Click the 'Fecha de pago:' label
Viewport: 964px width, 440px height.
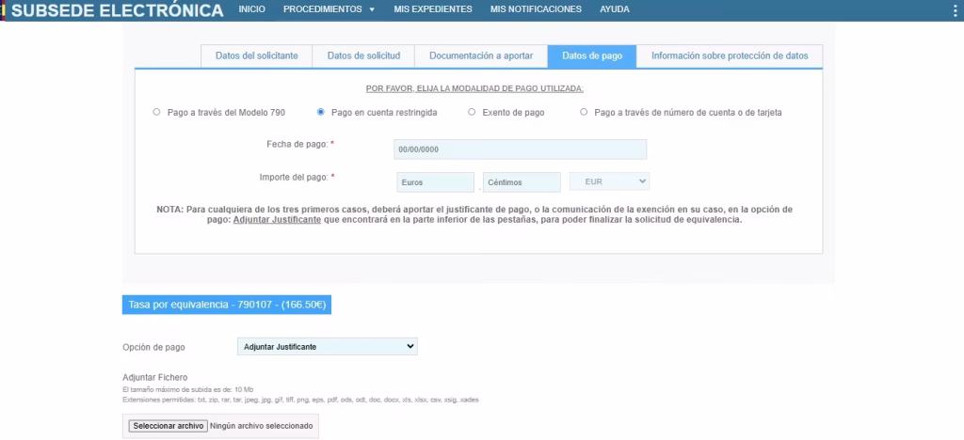coord(297,144)
